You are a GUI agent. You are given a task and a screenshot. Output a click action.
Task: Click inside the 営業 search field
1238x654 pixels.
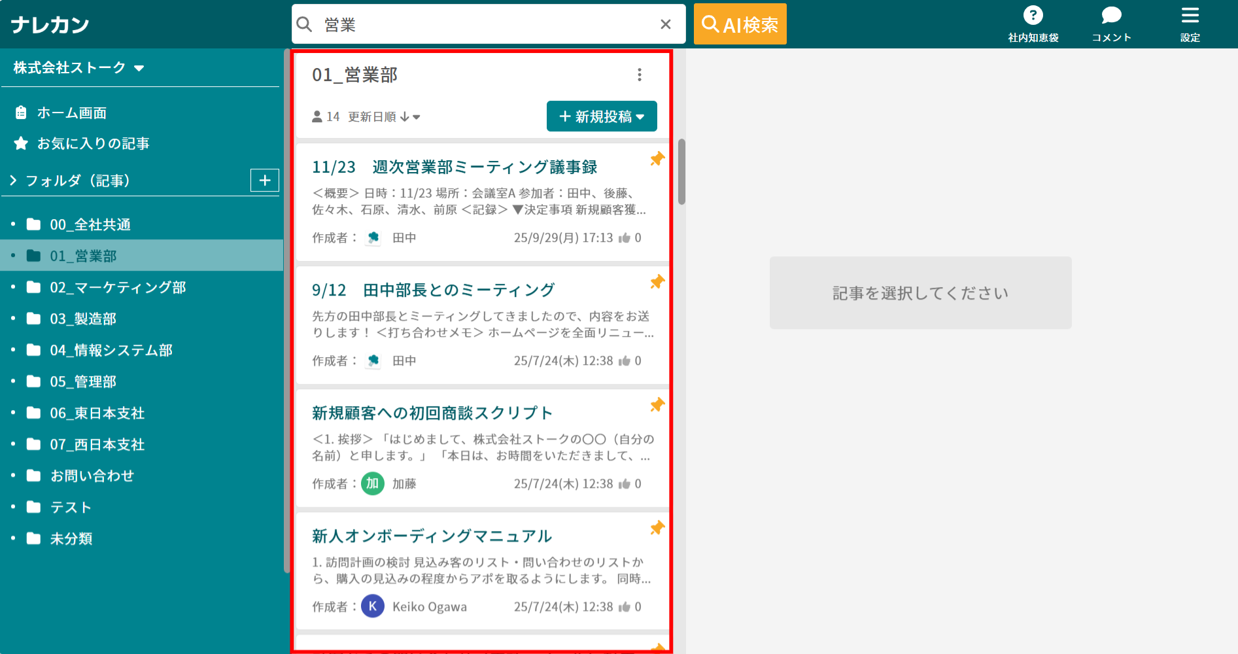tap(458, 24)
